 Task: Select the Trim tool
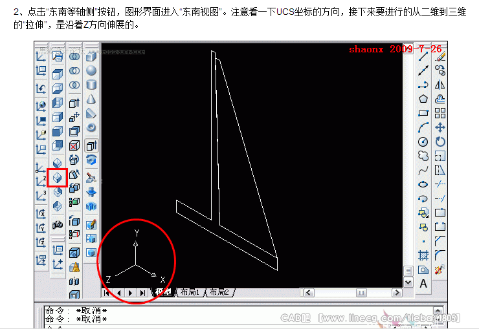pyautogui.click(x=440, y=184)
